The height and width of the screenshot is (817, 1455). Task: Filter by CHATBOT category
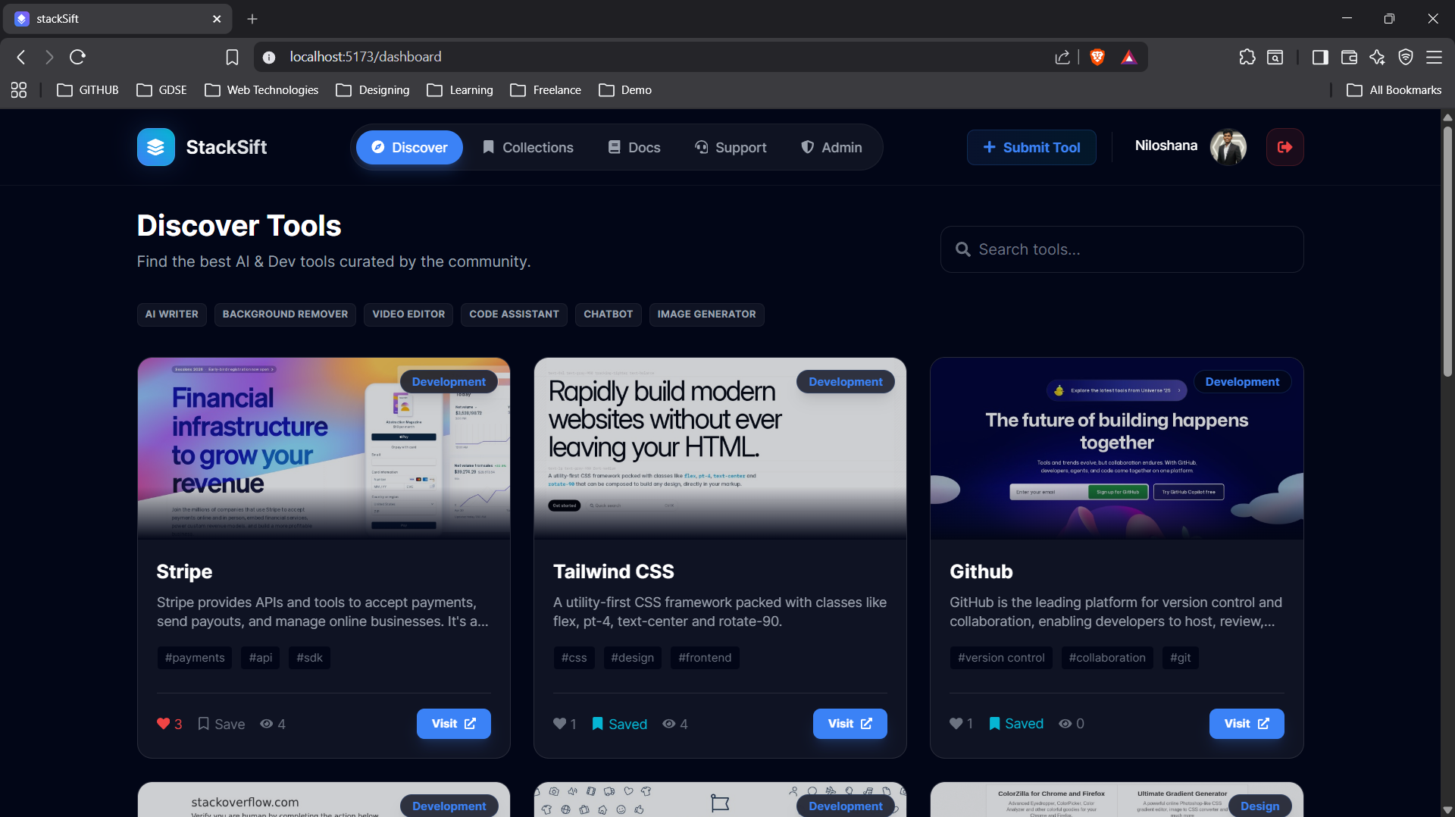pyautogui.click(x=609, y=315)
